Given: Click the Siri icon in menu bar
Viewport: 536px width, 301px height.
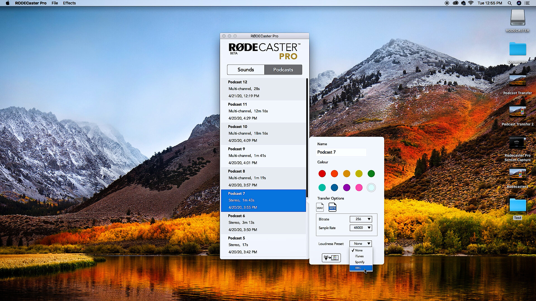Looking at the screenshot, I should coord(519,3).
